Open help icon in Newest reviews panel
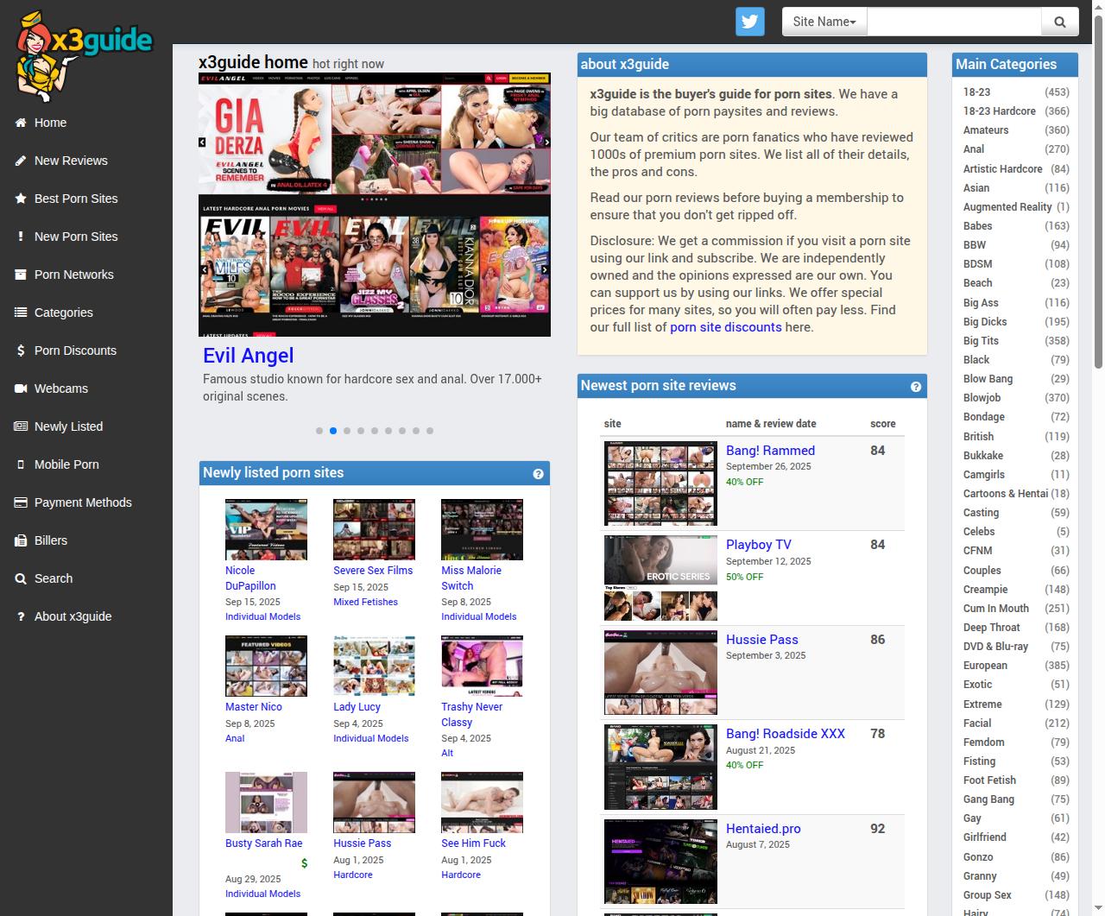Viewport: 1105px width, 916px height. point(915,387)
